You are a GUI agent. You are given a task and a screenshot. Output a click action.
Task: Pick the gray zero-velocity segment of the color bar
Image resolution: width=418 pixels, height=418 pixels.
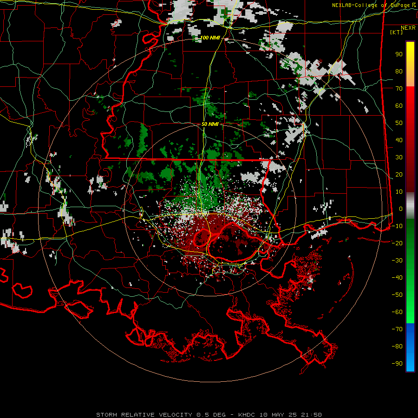click(410, 206)
